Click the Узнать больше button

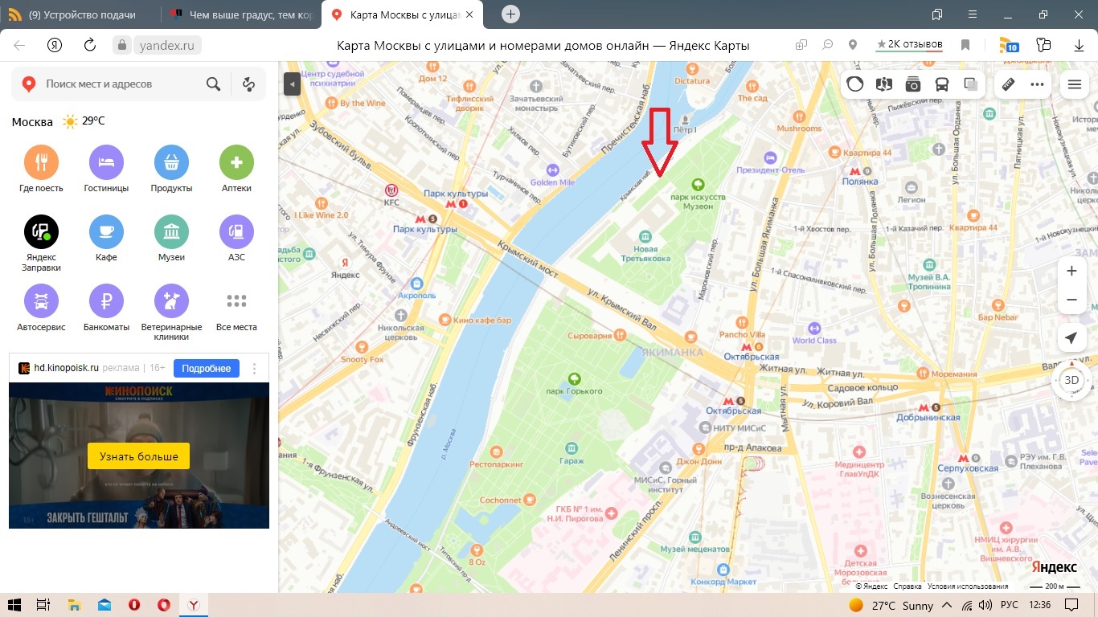click(x=138, y=456)
